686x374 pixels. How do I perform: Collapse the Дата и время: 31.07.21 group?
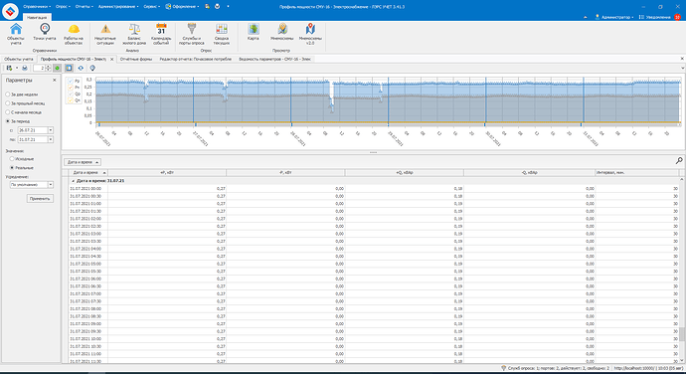(x=73, y=181)
